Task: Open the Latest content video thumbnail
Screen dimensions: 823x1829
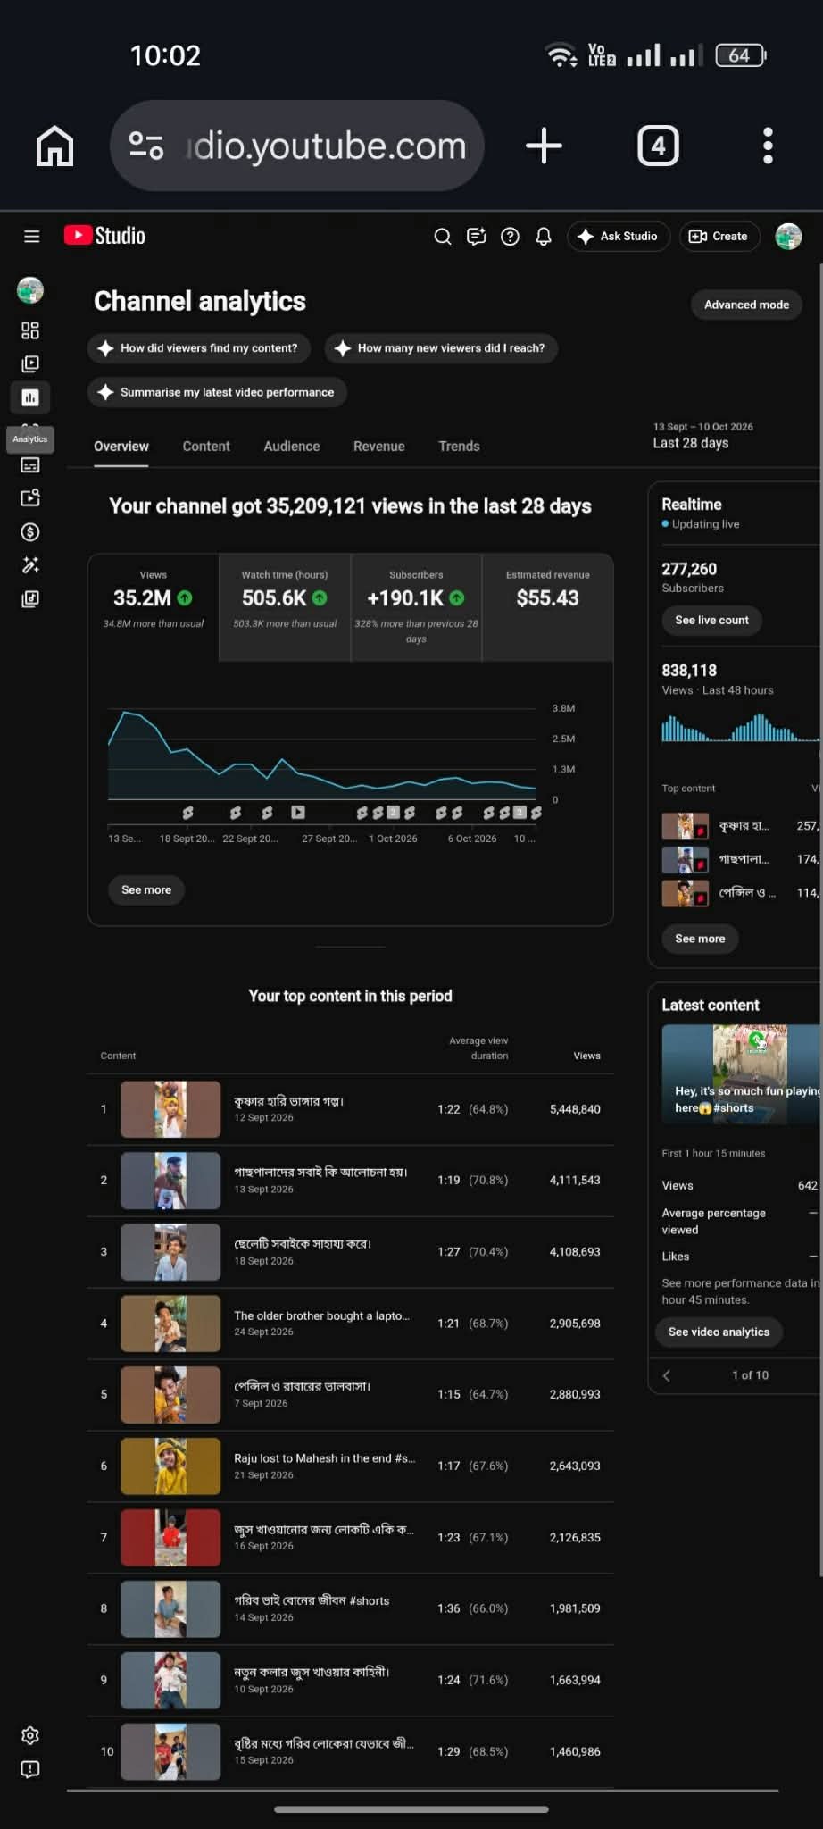Action: [742, 1074]
